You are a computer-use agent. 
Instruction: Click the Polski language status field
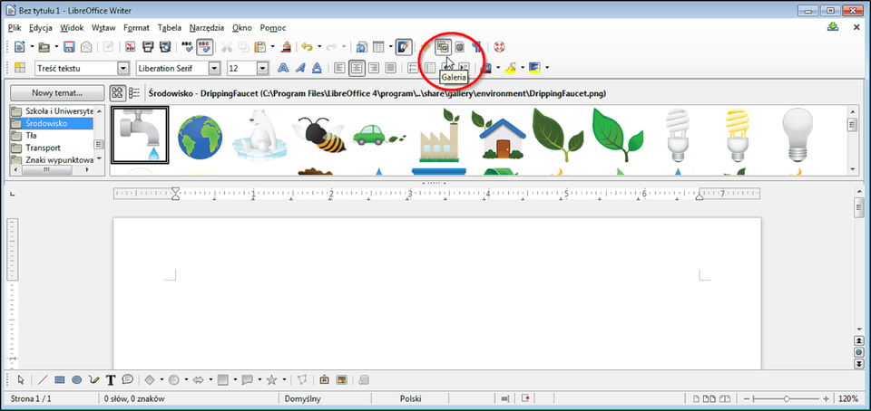410,398
